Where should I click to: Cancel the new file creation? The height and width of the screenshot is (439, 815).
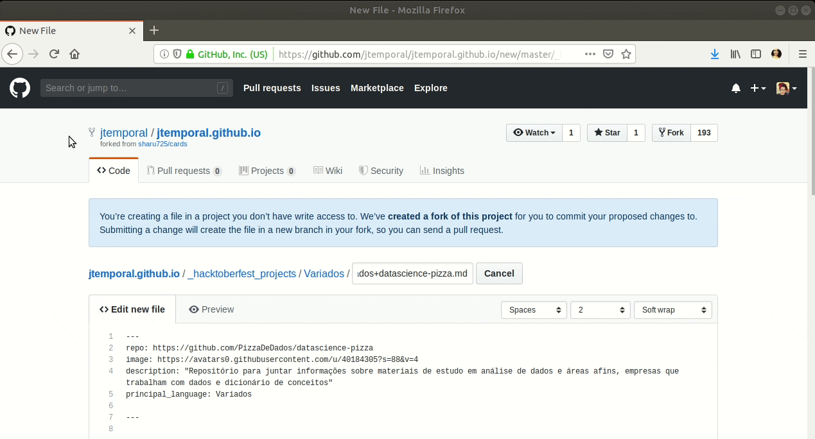click(x=499, y=273)
